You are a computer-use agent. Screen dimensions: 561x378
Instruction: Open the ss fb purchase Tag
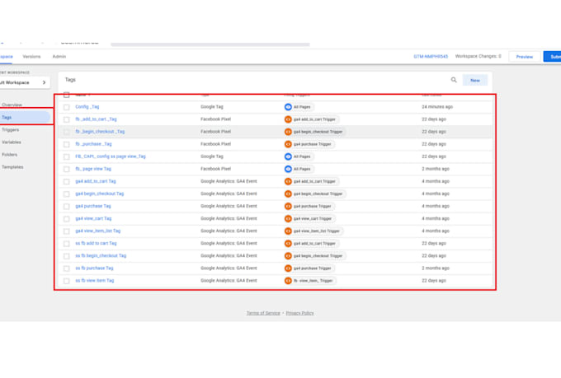[94, 268]
